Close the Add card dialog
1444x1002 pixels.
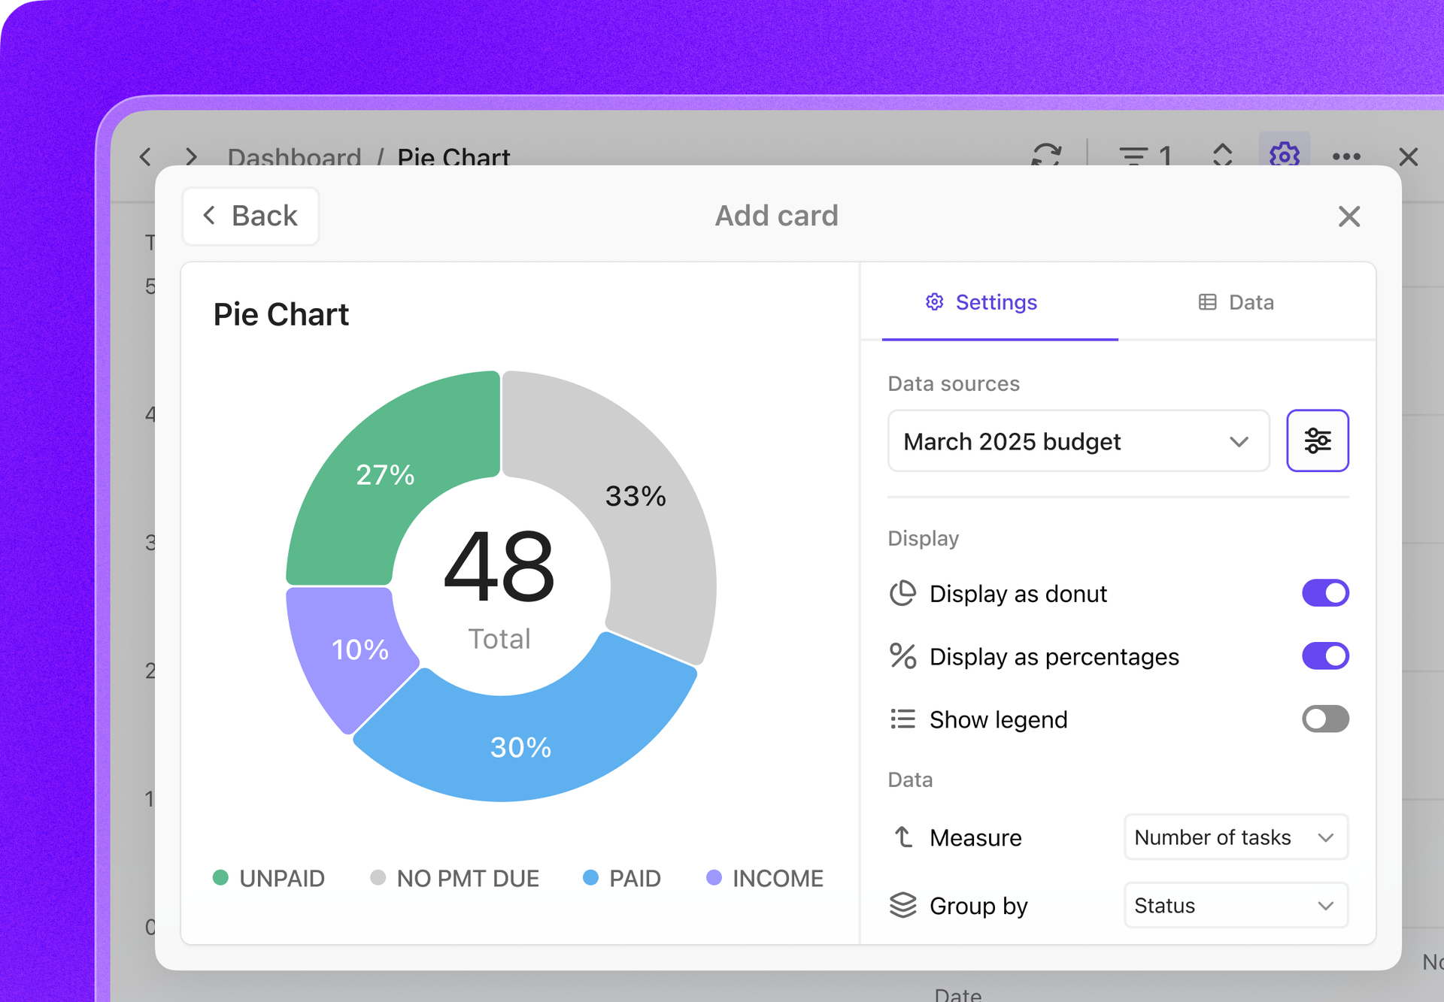point(1349,216)
